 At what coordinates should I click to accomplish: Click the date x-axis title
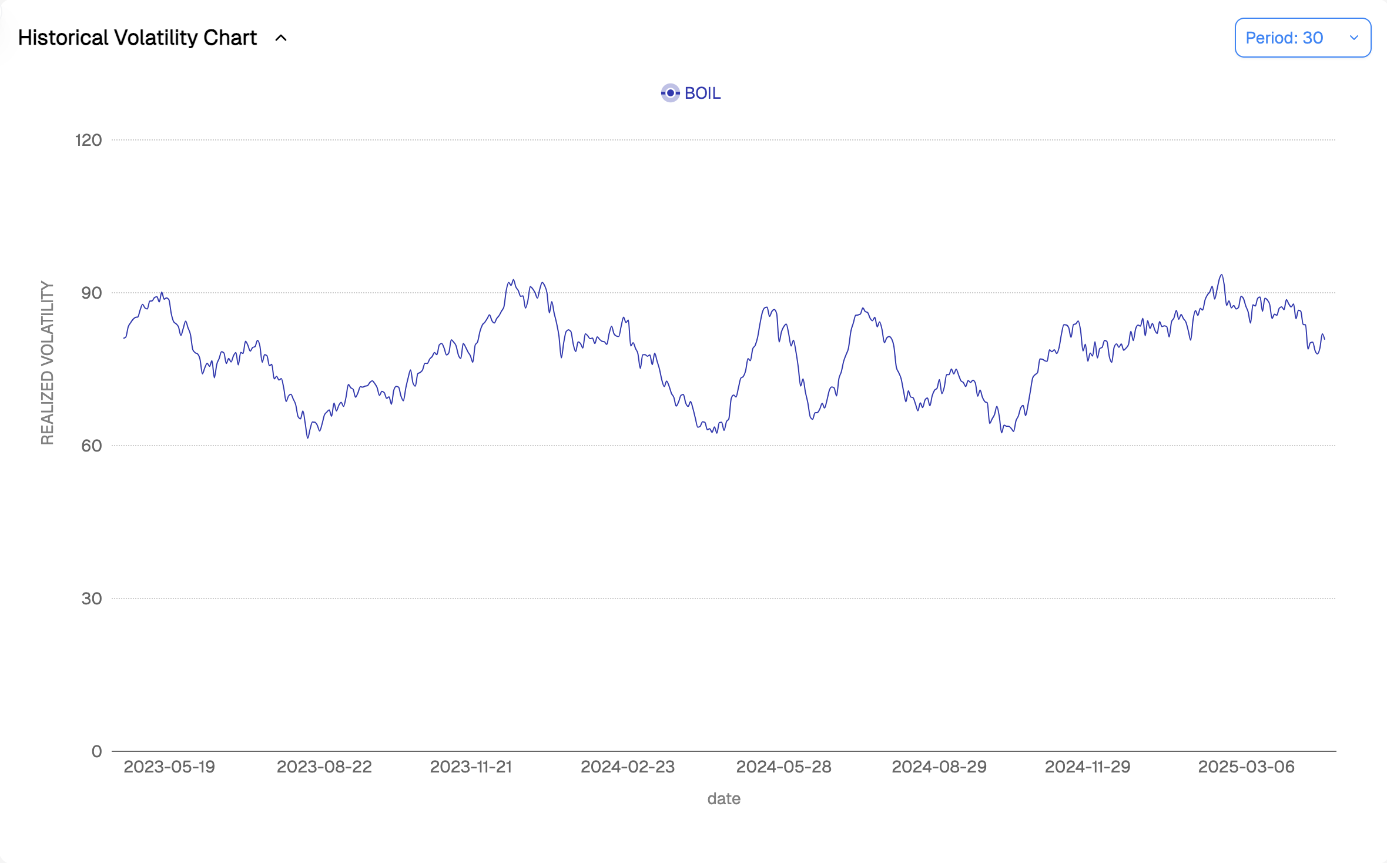[723, 798]
